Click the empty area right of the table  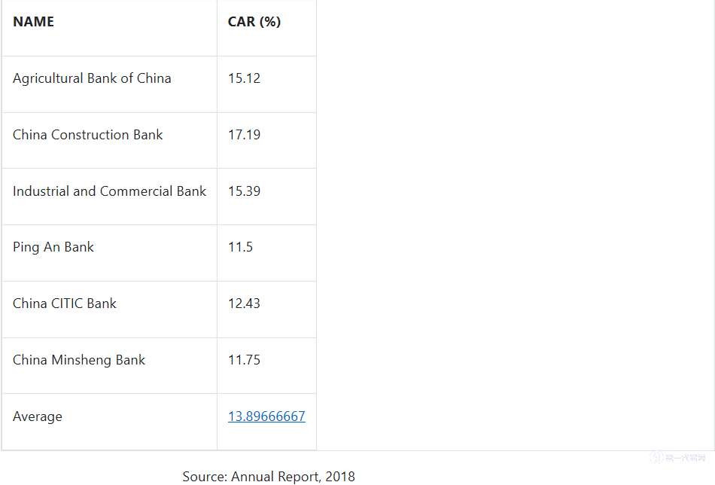tap(512, 226)
